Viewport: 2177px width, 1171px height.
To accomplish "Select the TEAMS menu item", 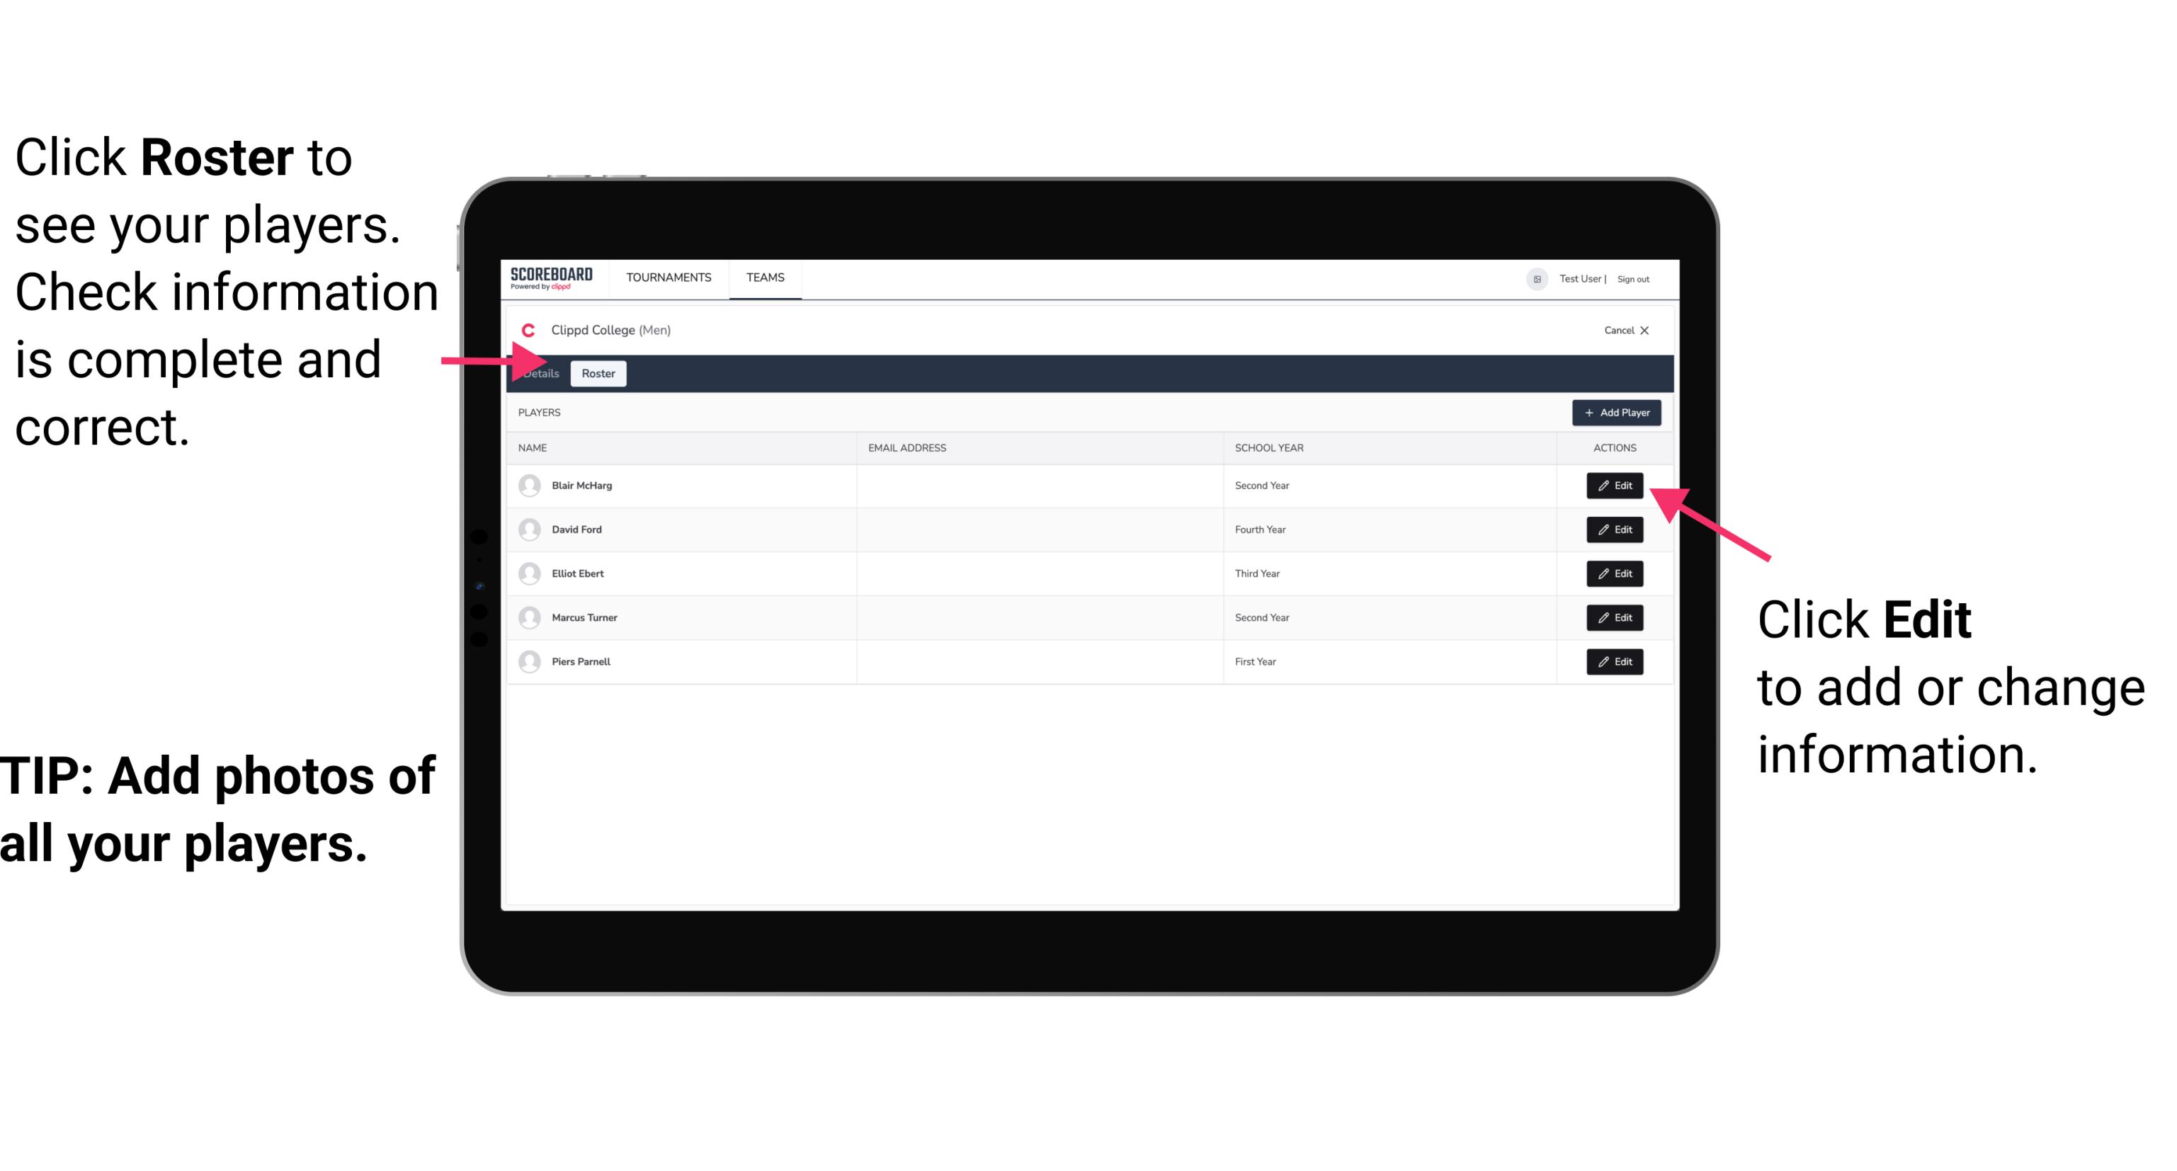I will pos(766,277).
